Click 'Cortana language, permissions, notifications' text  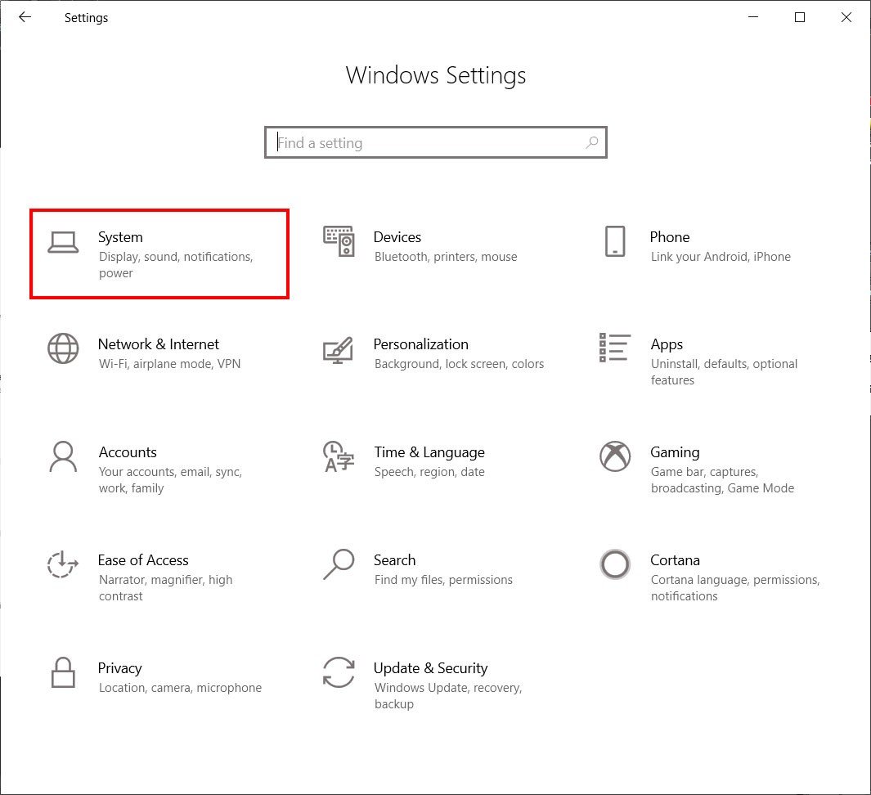click(x=735, y=587)
